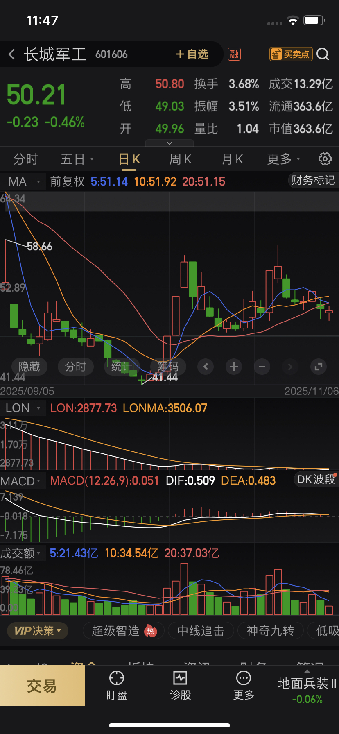This screenshot has width=339, height=734.
Task: Tap stock name 长城军工
Action: tap(55, 54)
